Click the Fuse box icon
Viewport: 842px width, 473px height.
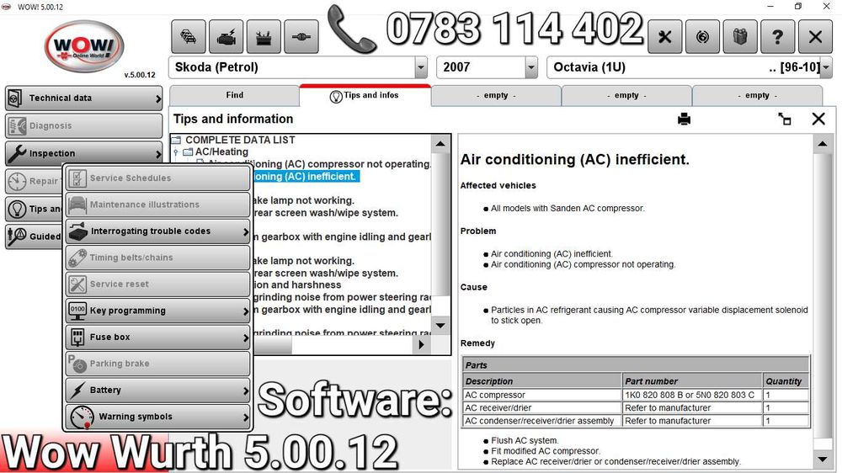(x=77, y=337)
